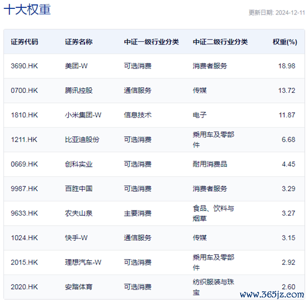The height and width of the screenshot is (303, 308).
Task: Open stock code 3690.HK
Action: coord(24,66)
